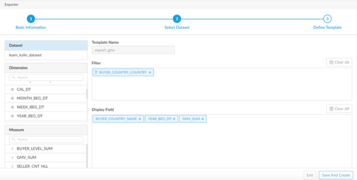This screenshot has width=357, height=180.
Task: Click the CAL_DT dimension icon
Action: pos(12,89)
